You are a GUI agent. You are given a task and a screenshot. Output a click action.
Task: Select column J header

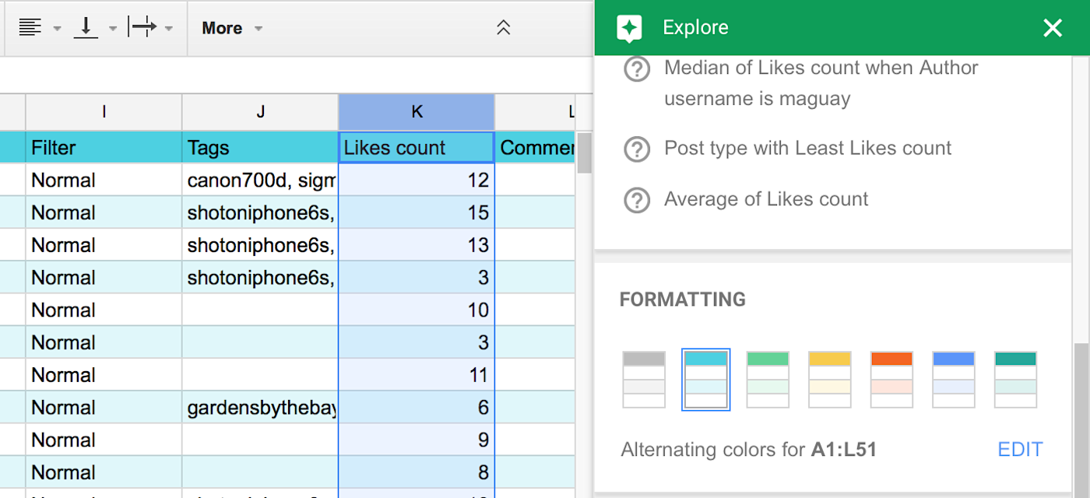click(x=260, y=112)
